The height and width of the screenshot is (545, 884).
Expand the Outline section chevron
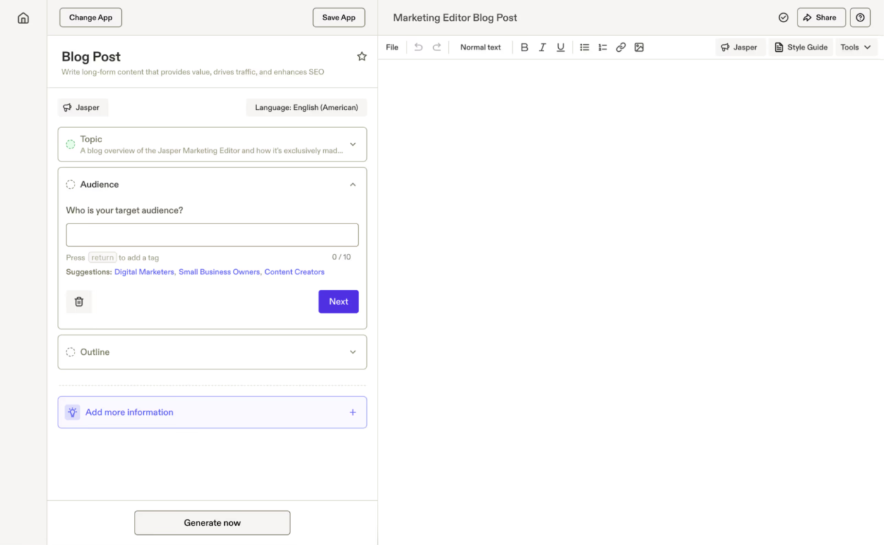click(353, 352)
